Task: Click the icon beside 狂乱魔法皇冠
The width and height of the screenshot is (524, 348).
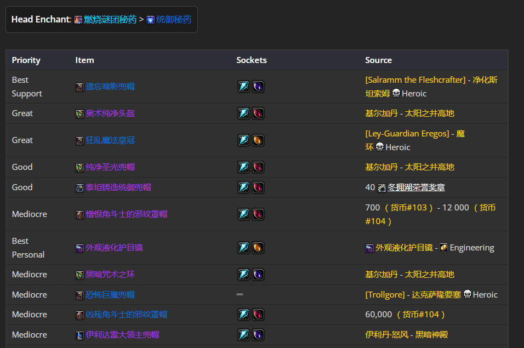Action: 79,141
